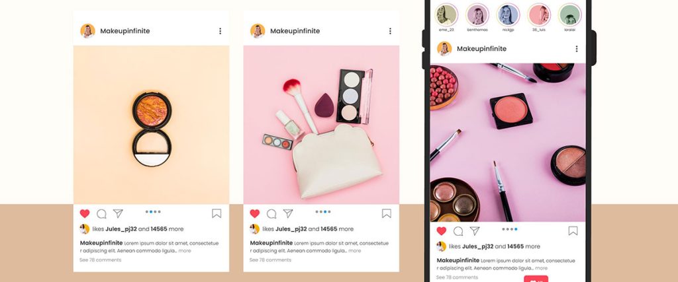Bookmark the compact powder post
The height and width of the screenshot is (282, 678).
pyautogui.click(x=217, y=213)
